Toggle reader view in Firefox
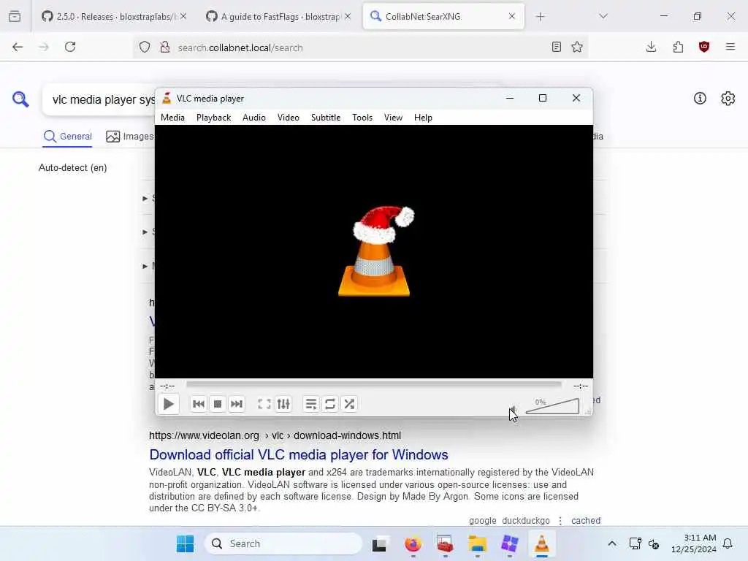The width and height of the screenshot is (748, 561). pos(556,47)
